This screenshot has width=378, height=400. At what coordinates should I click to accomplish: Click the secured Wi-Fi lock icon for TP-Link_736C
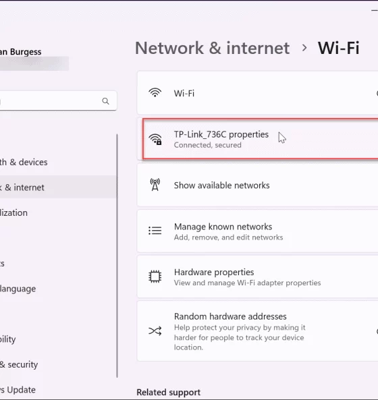point(155,139)
